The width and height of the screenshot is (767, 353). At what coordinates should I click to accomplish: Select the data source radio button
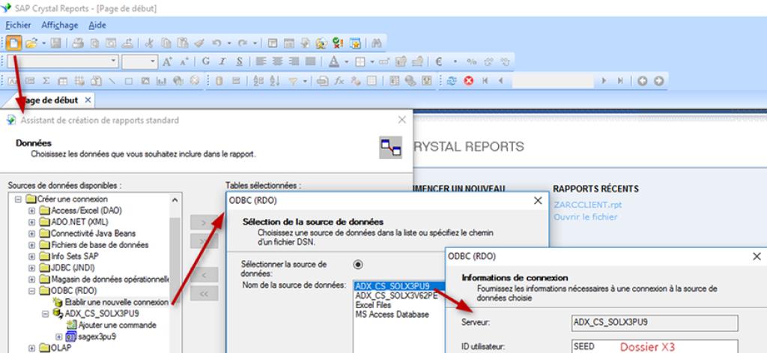[x=357, y=265]
